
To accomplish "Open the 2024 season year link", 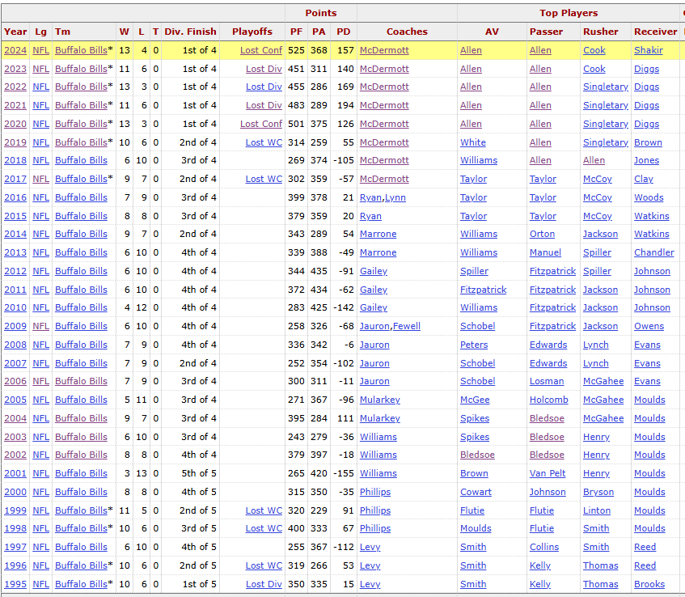I will click(x=15, y=50).
